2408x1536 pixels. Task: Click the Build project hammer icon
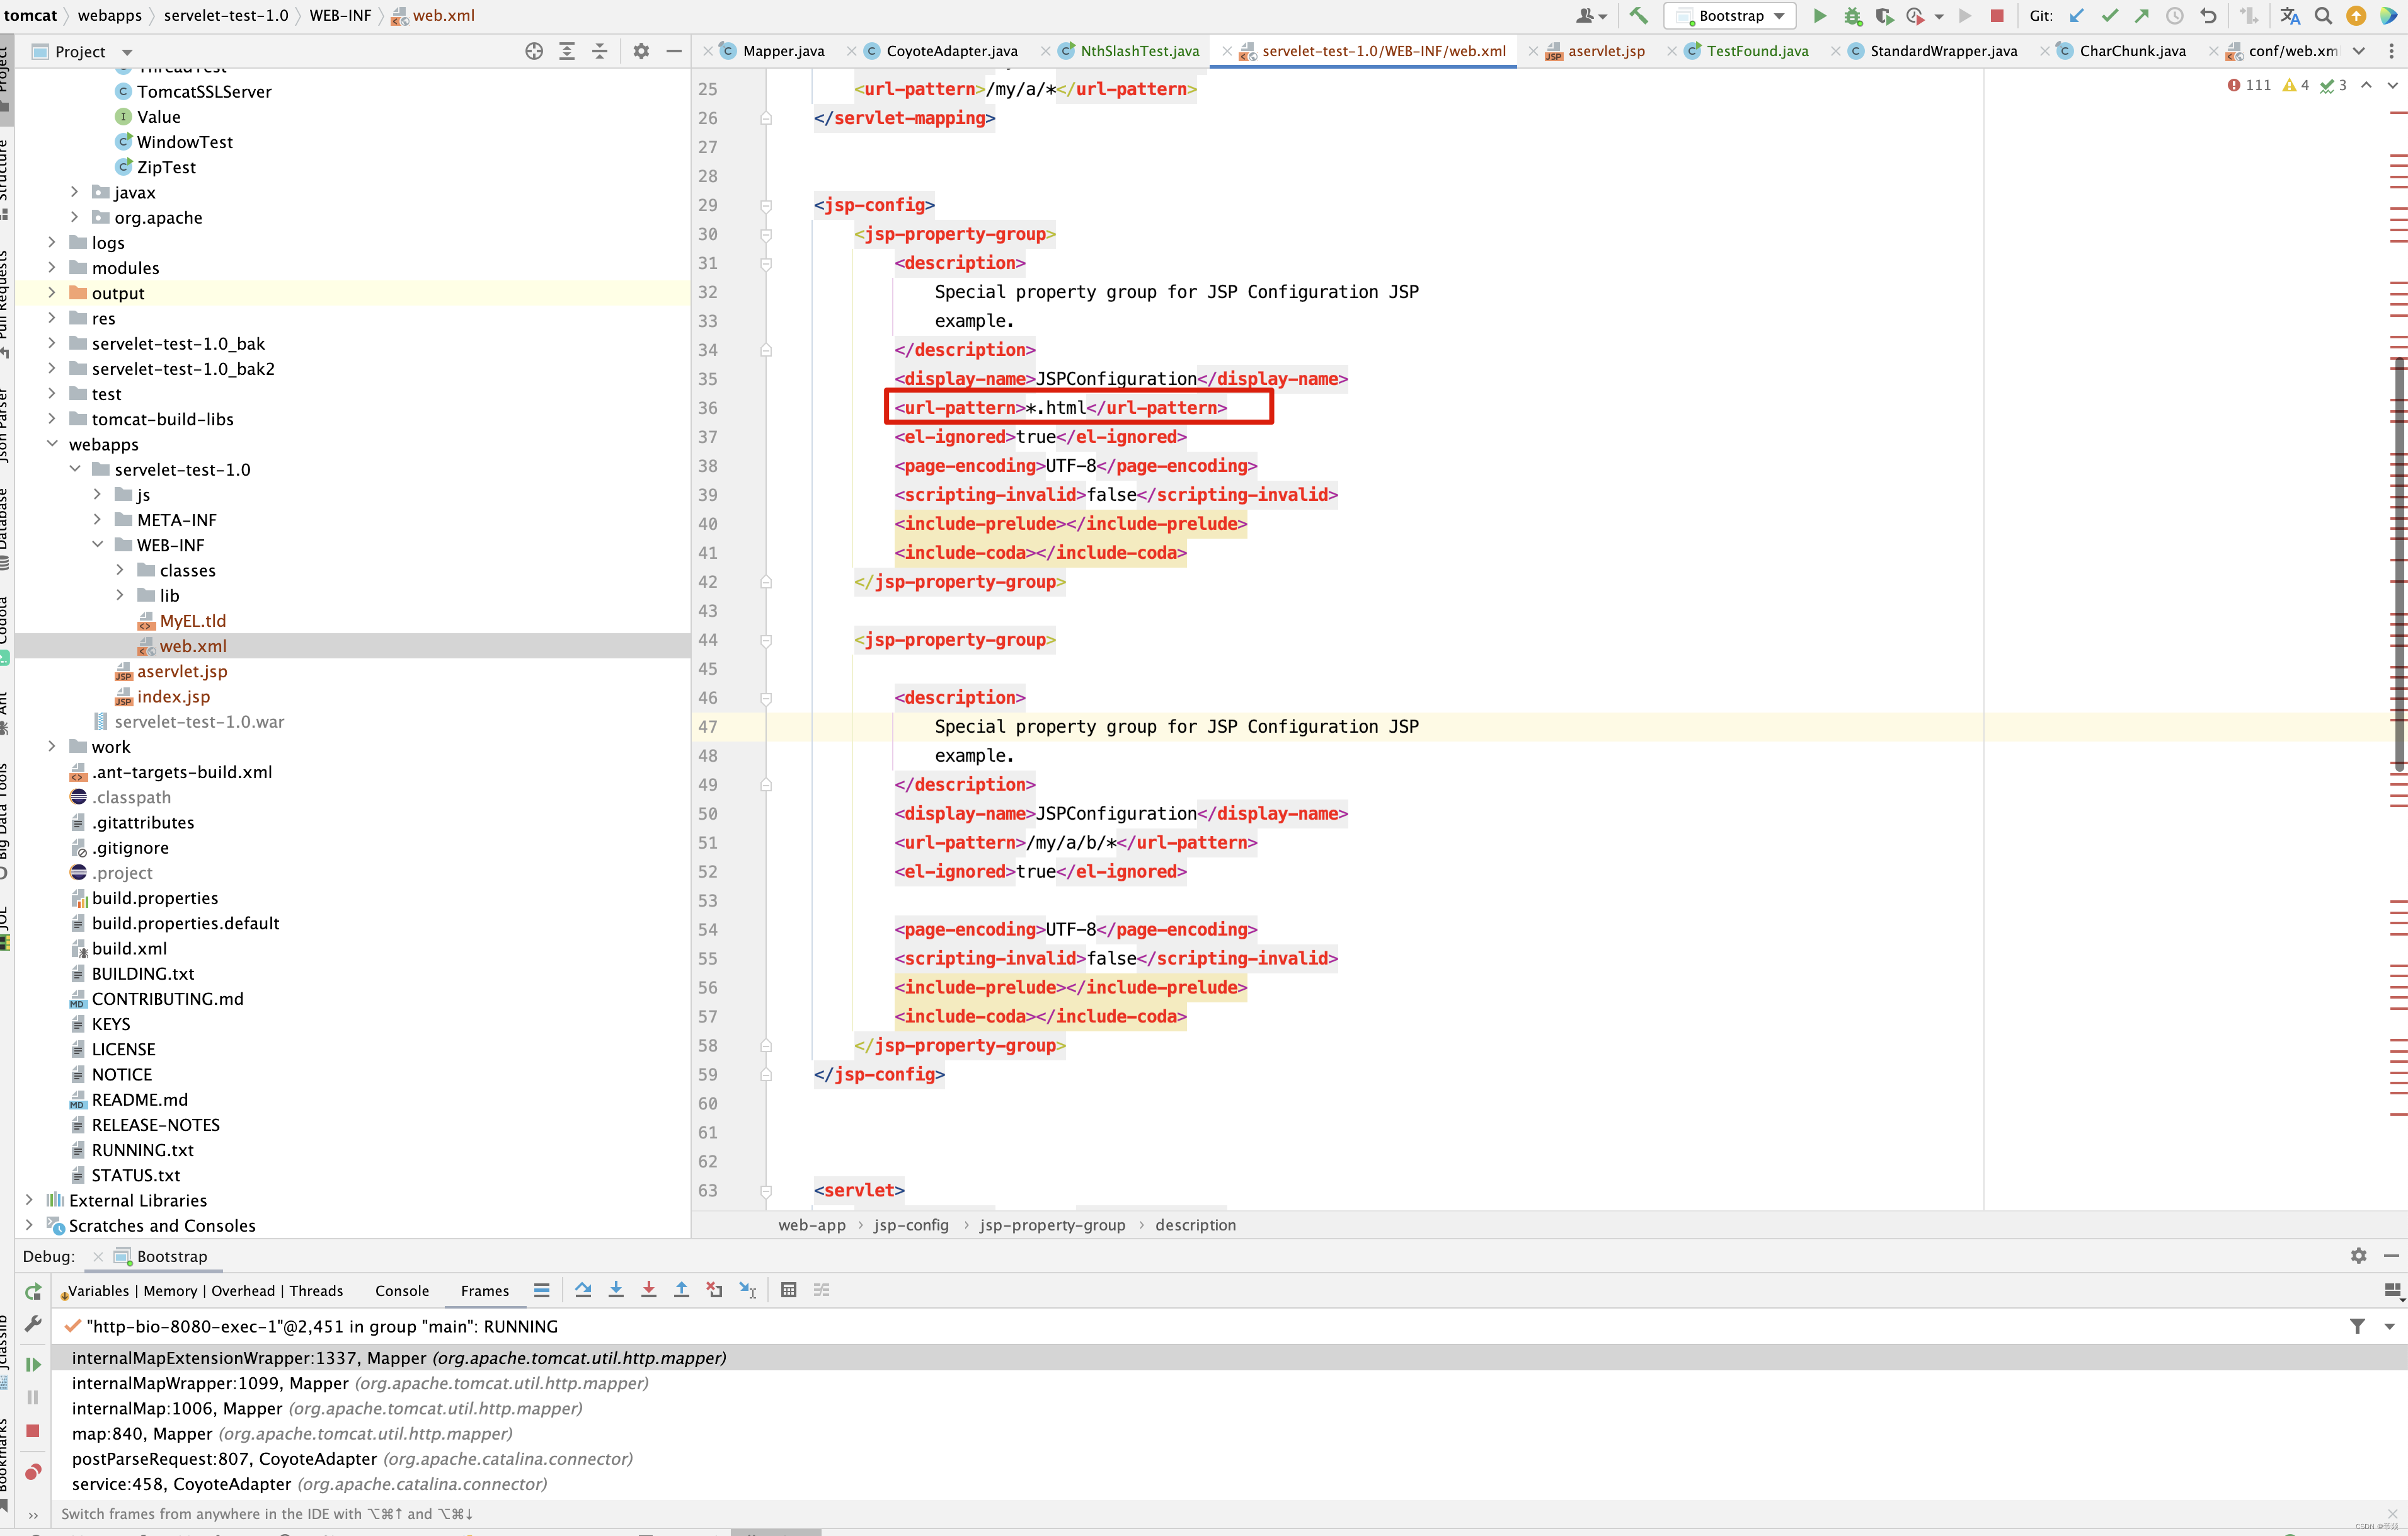(x=1638, y=16)
